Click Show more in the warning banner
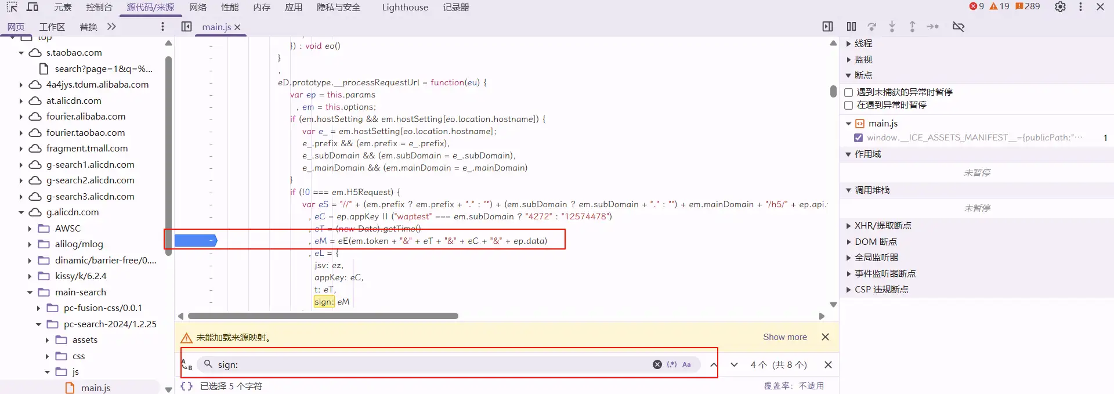The image size is (1114, 394). point(785,337)
